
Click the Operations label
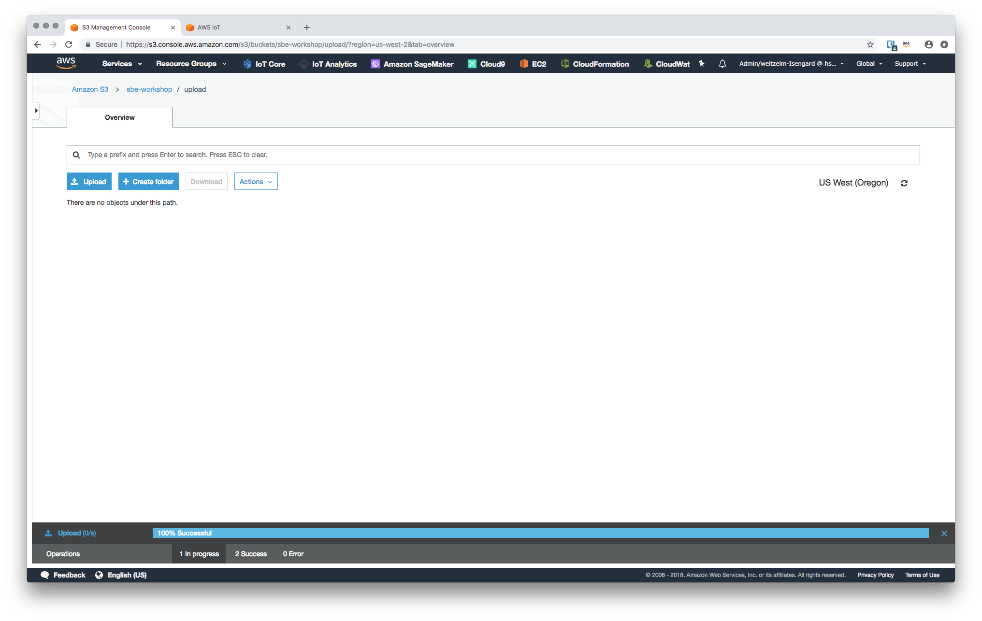coord(63,554)
